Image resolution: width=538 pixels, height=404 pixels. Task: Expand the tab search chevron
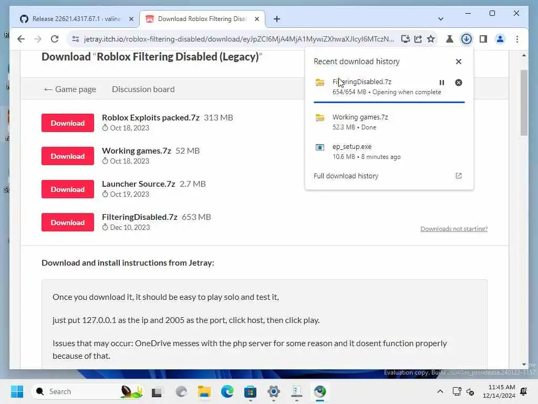[441, 19]
